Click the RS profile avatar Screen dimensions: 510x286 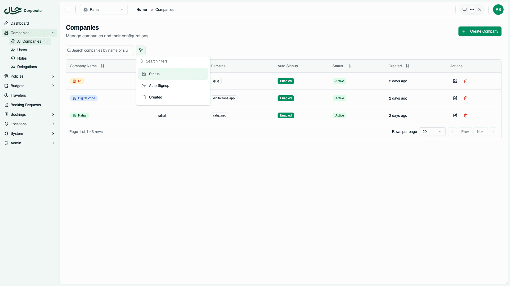click(498, 10)
